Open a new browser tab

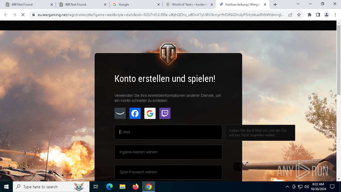point(275,5)
